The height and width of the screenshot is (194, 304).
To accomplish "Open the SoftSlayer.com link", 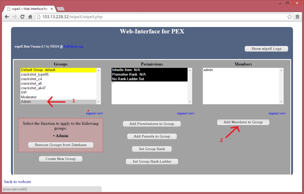I will [73, 46].
